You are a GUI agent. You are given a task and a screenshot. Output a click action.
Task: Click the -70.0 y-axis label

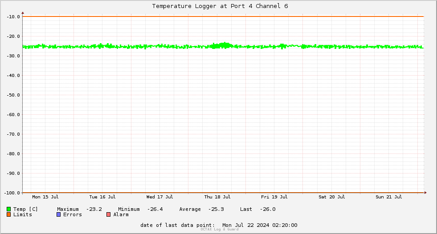(13, 134)
